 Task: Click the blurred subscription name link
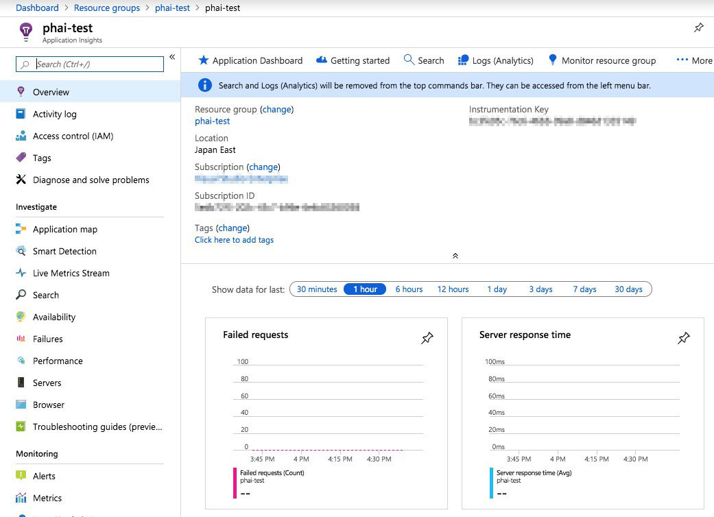pos(241,179)
